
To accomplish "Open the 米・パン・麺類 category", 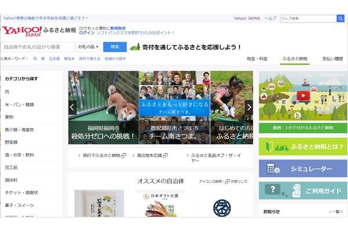I will point(19,104).
